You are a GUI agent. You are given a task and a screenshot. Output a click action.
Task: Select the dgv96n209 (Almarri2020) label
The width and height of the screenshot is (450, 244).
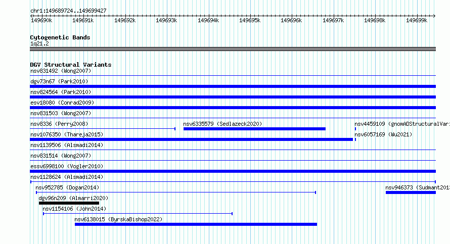pyautogui.click(x=73, y=198)
